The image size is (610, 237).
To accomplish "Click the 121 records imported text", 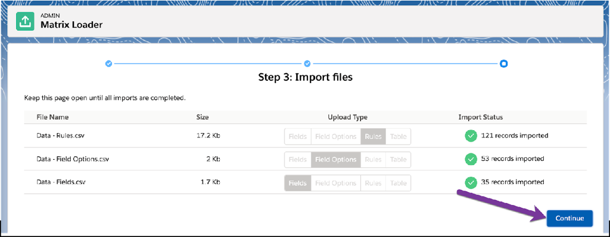I will click(x=515, y=136).
